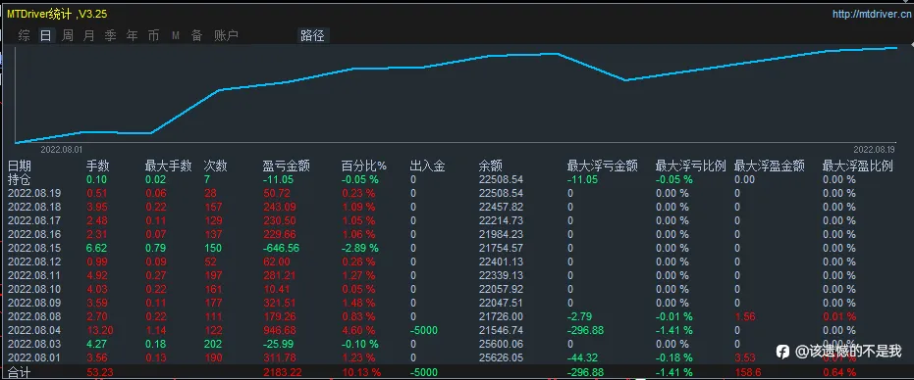Select the 2022.08.16 date row
Viewport: 914px width, 380px height.
(34, 234)
